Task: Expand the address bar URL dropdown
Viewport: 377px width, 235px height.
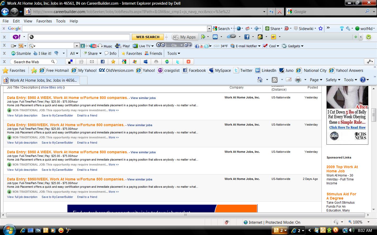Action: [264, 12]
